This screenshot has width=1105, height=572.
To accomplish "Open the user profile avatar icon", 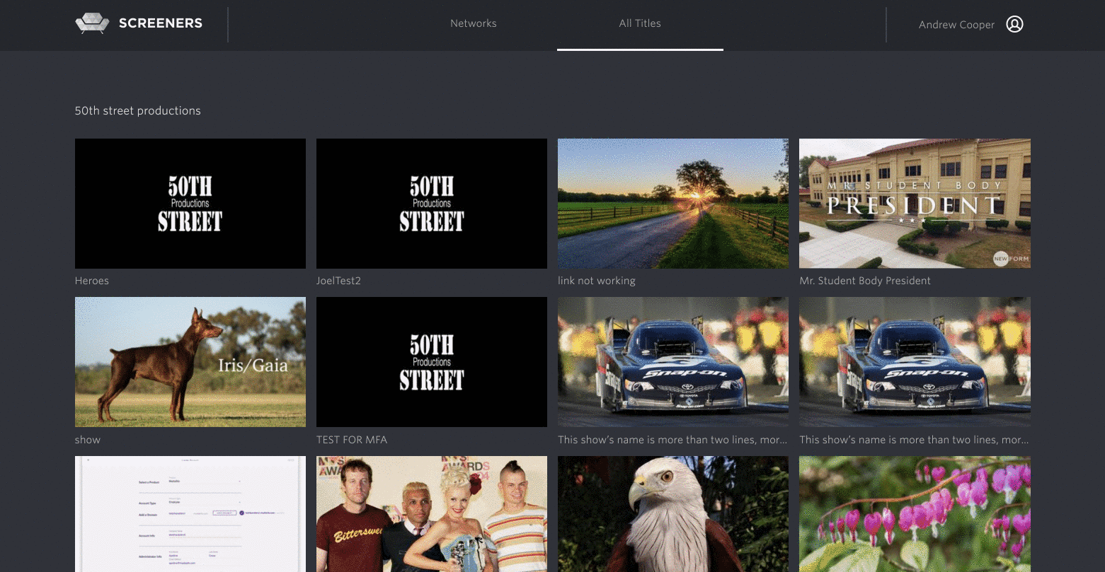I will (1014, 25).
